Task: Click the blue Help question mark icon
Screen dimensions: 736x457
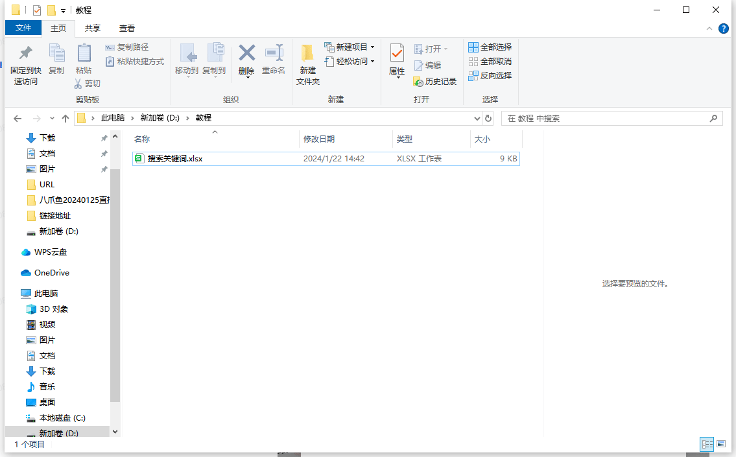Action: coord(724,29)
